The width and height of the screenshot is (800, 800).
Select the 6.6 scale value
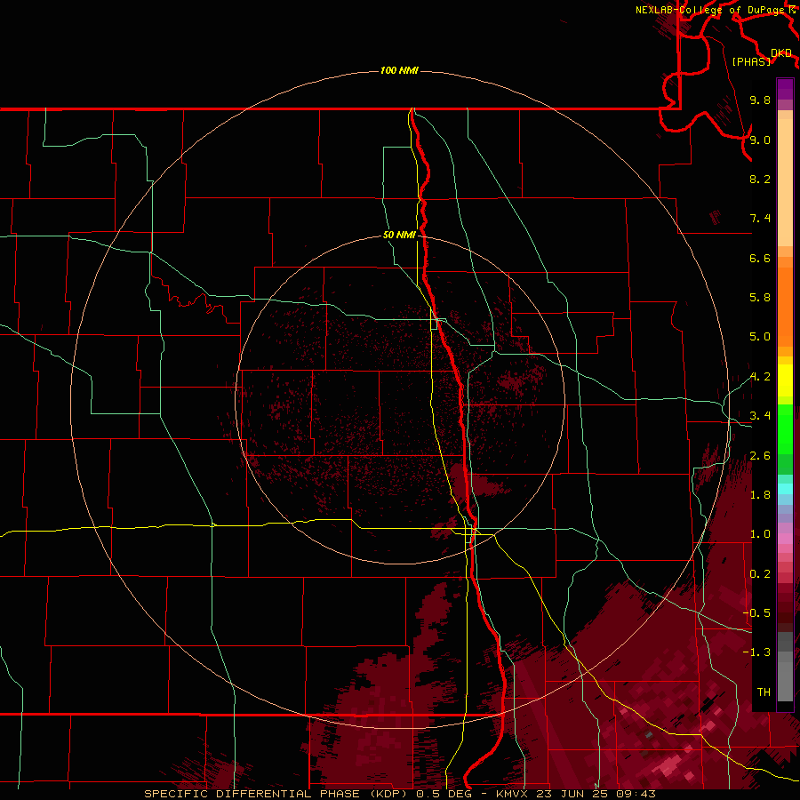pyautogui.click(x=760, y=258)
